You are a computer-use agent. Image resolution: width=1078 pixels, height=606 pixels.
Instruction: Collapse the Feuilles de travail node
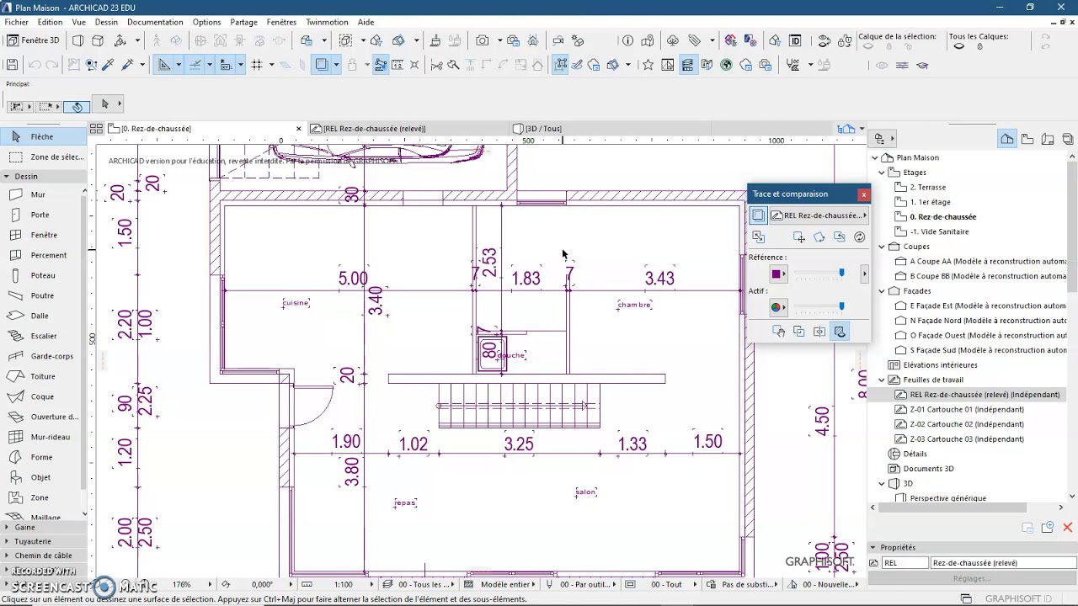(x=882, y=380)
